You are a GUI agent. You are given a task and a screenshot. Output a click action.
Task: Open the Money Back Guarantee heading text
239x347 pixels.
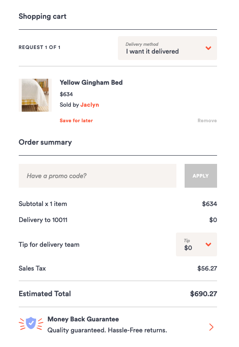tap(83, 319)
